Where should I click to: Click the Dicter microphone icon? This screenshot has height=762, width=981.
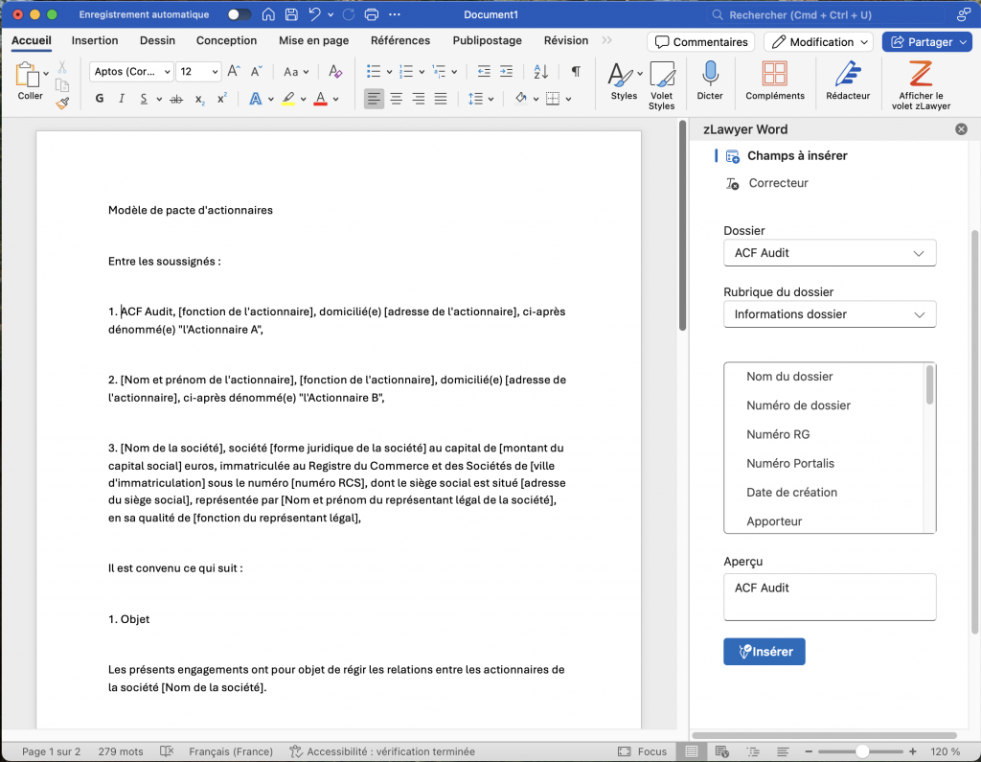click(710, 76)
